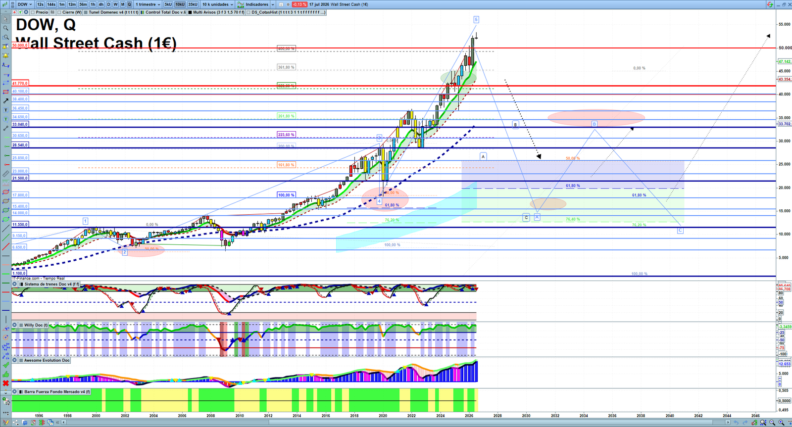The image size is (792, 427).
Task: Select the cursor pointer tool
Action: click(x=6, y=19)
